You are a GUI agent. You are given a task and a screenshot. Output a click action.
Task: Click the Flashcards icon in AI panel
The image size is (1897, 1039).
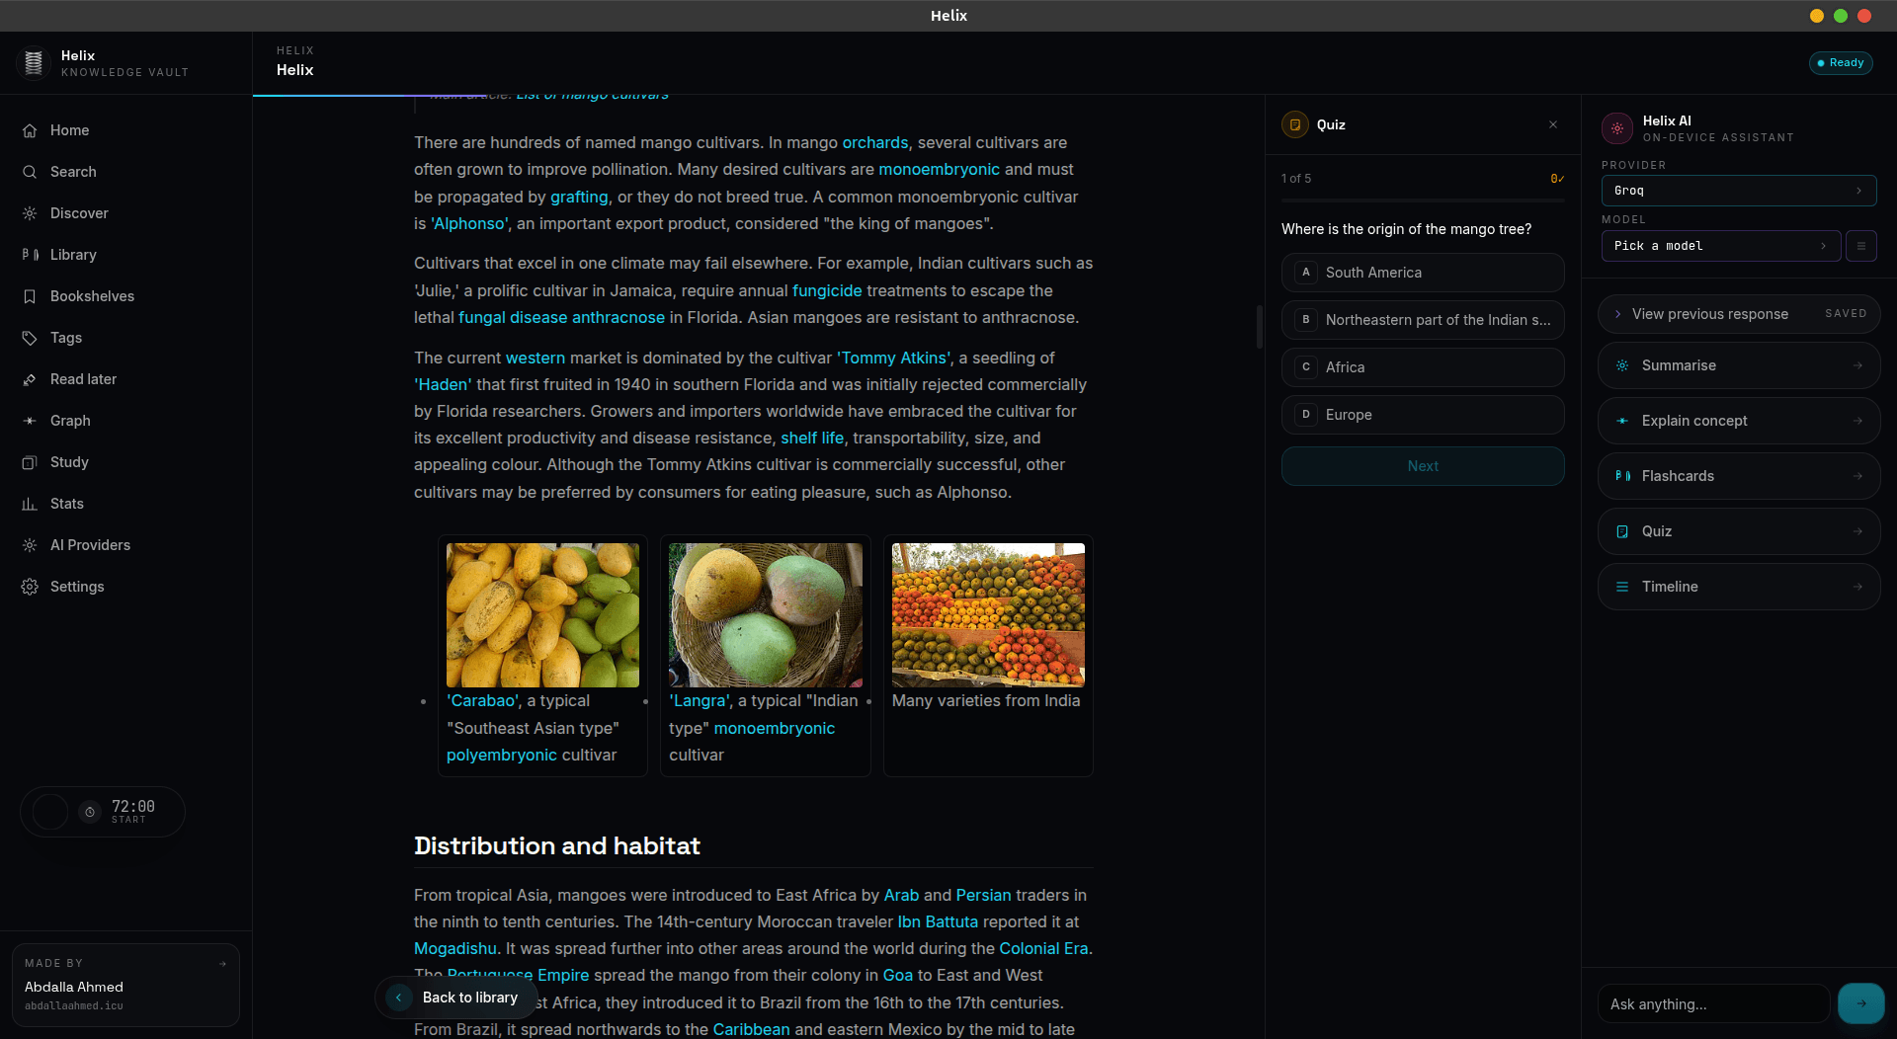click(1622, 476)
